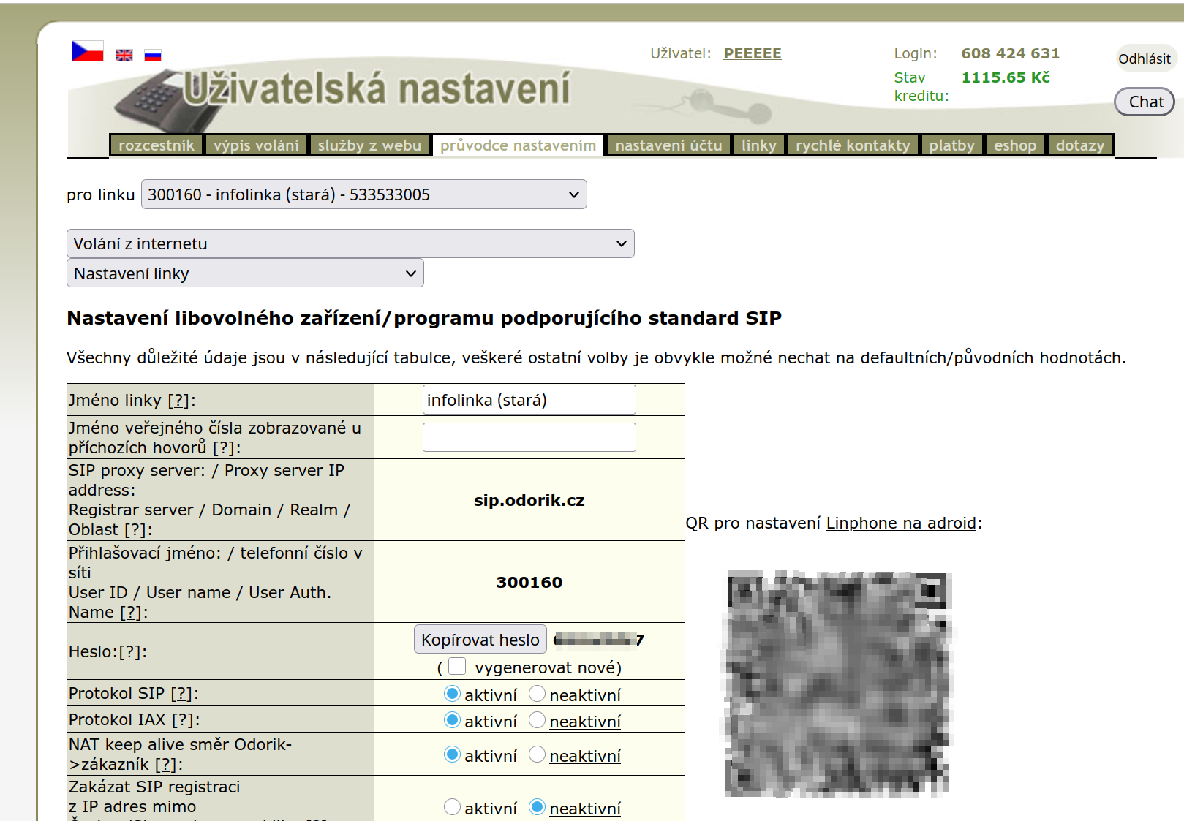Click the 'Kopírovat heslo' button

(x=480, y=640)
